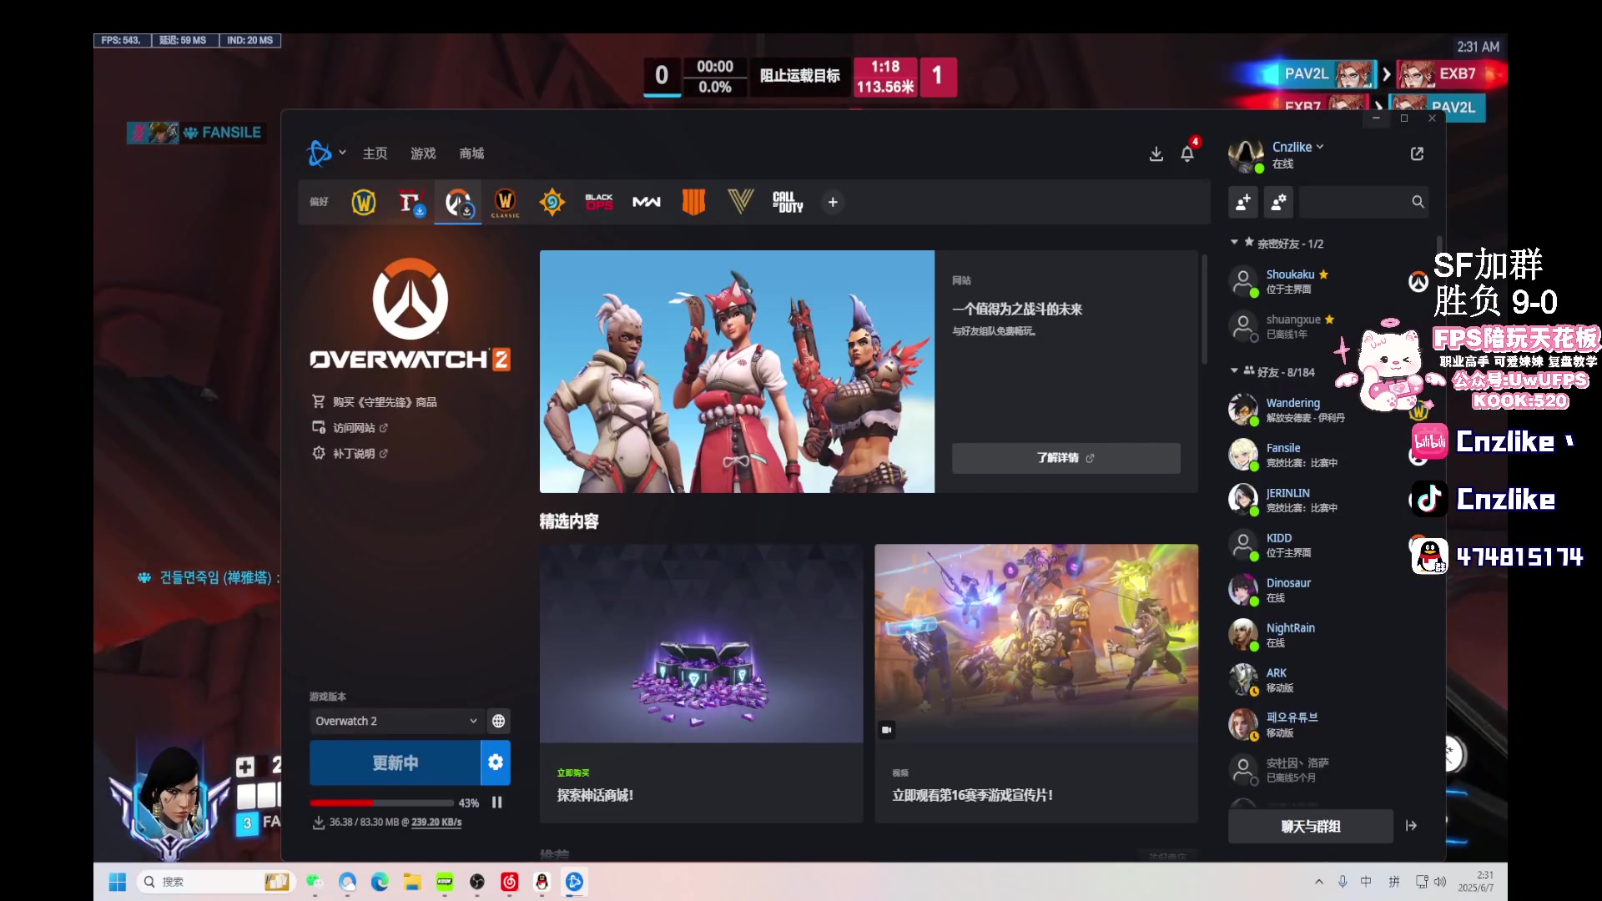Switch to the 商城 shop tab
1602x901 pixels.
[x=471, y=154]
